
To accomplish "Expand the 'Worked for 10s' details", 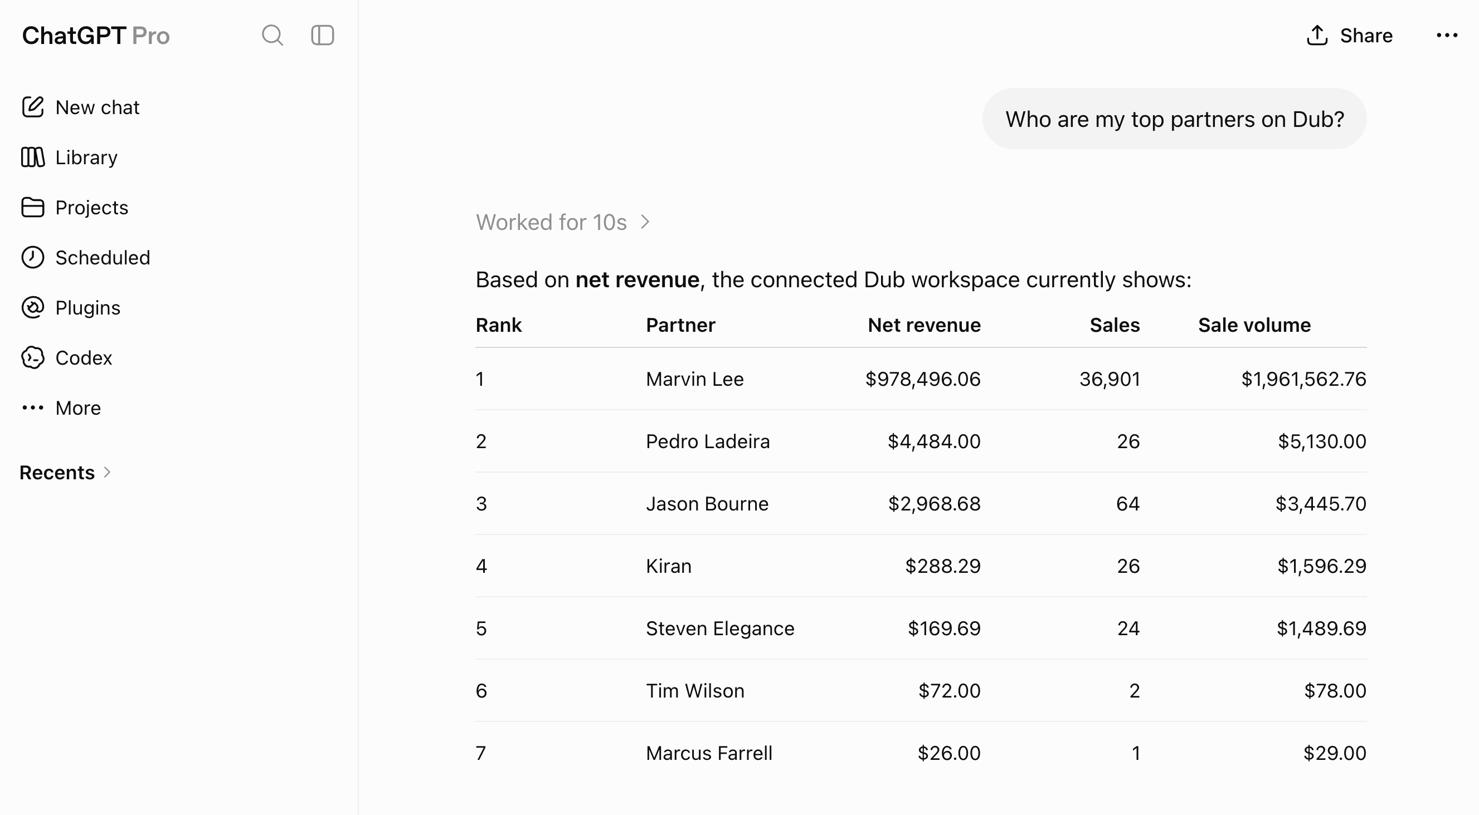I will pyautogui.click(x=563, y=223).
